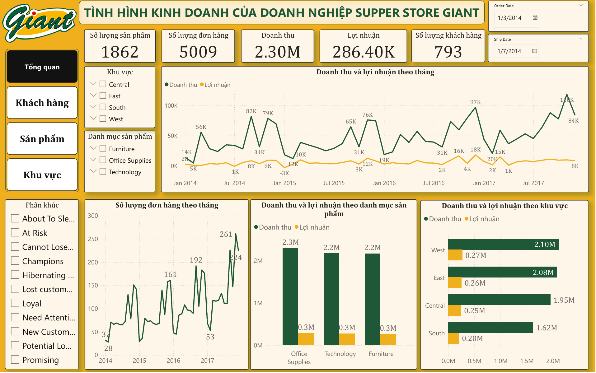Image resolution: width=596 pixels, height=373 pixels.
Task: Click the Doanh thu legend dot in monthly chart
Action: tap(167, 85)
